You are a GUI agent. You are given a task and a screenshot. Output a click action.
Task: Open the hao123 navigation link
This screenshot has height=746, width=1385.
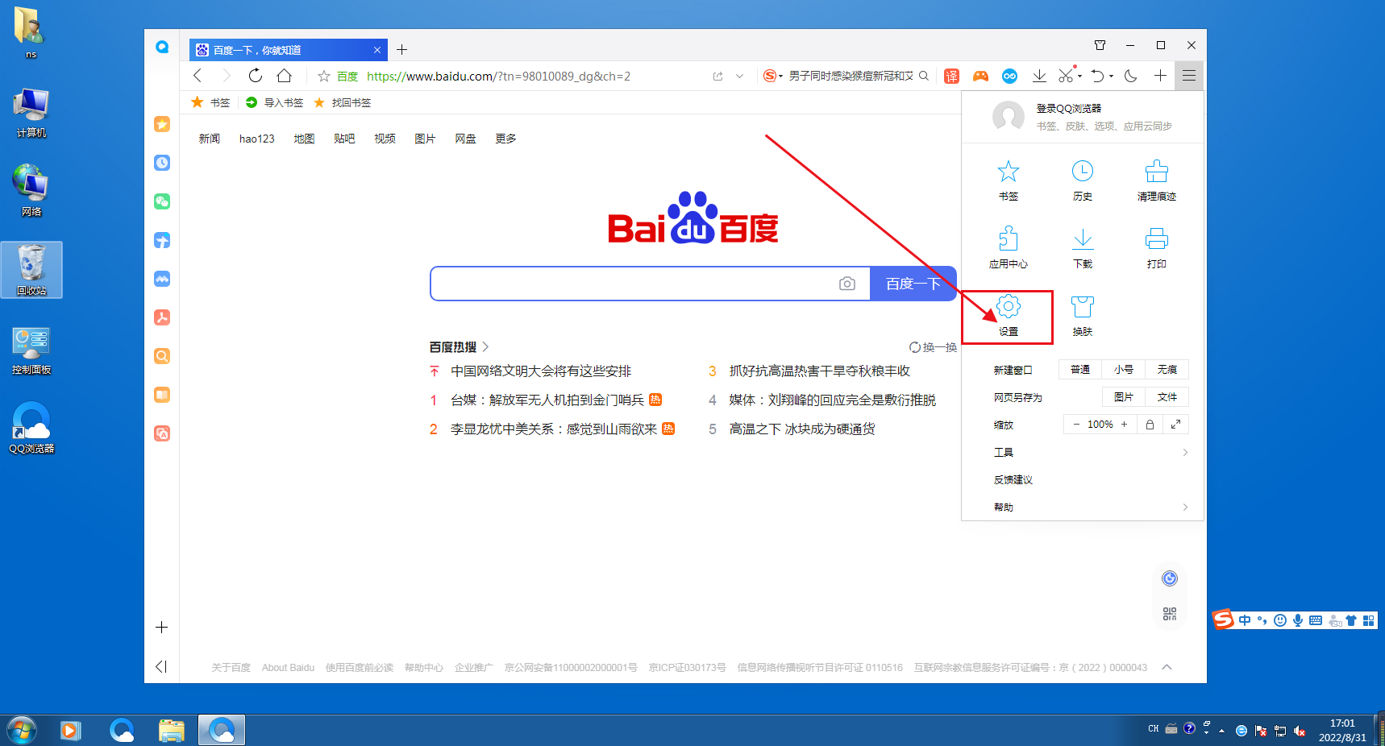[257, 139]
